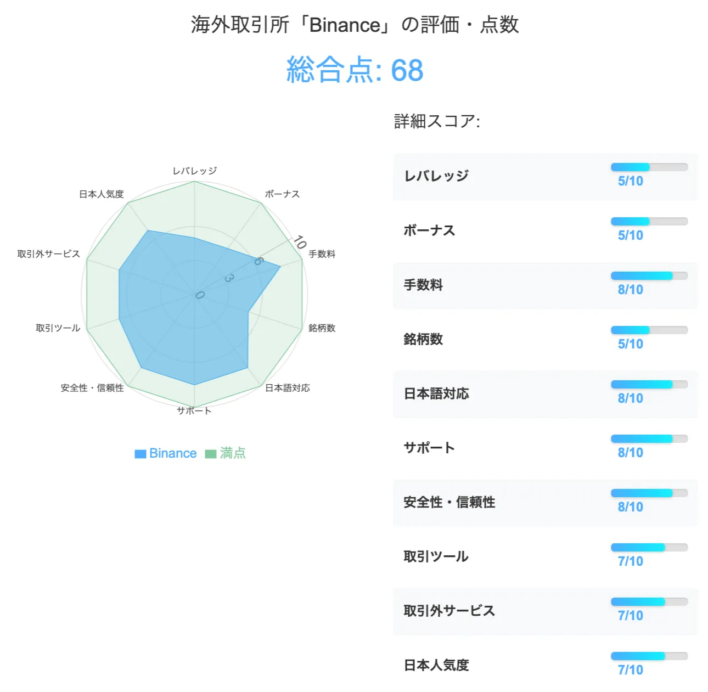The width and height of the screenshot is (708, 692).
Task: Click the radar chart scale tick 3
Action: tap(229, 278)
